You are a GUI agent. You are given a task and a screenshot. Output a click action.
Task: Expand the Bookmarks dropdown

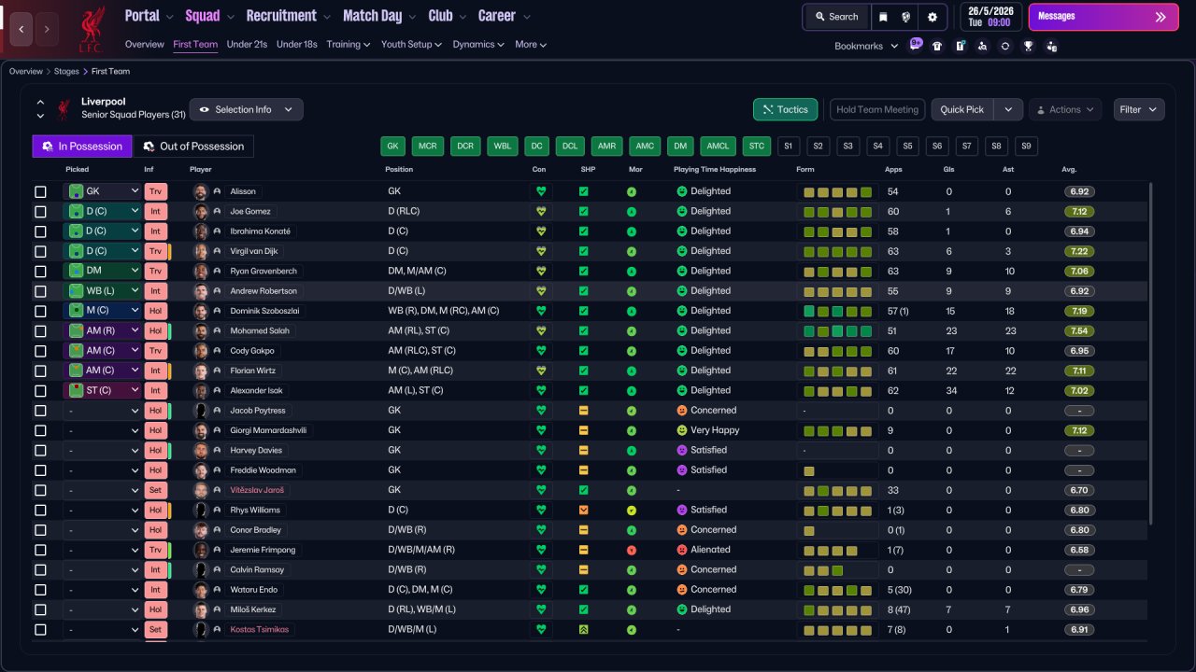click(866, 46)
